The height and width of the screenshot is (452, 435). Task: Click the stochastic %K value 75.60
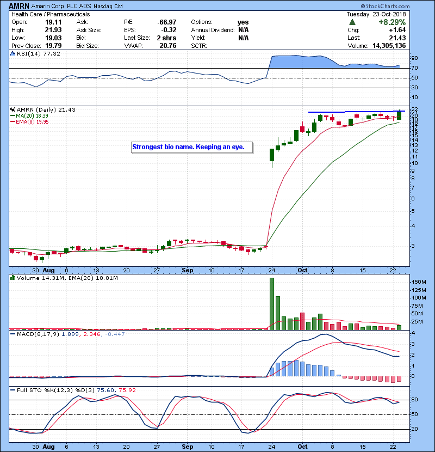pyautogui.click(x=105, y=390)
